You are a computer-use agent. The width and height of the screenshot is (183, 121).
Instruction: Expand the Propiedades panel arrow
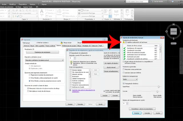94,19
